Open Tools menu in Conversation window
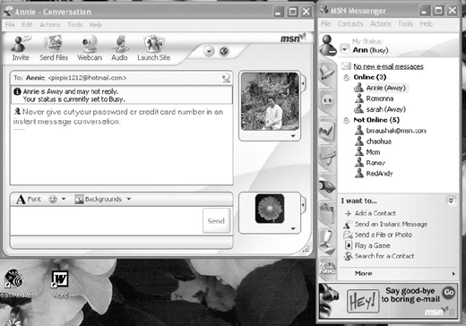466x326 pixels. (75, 25)
